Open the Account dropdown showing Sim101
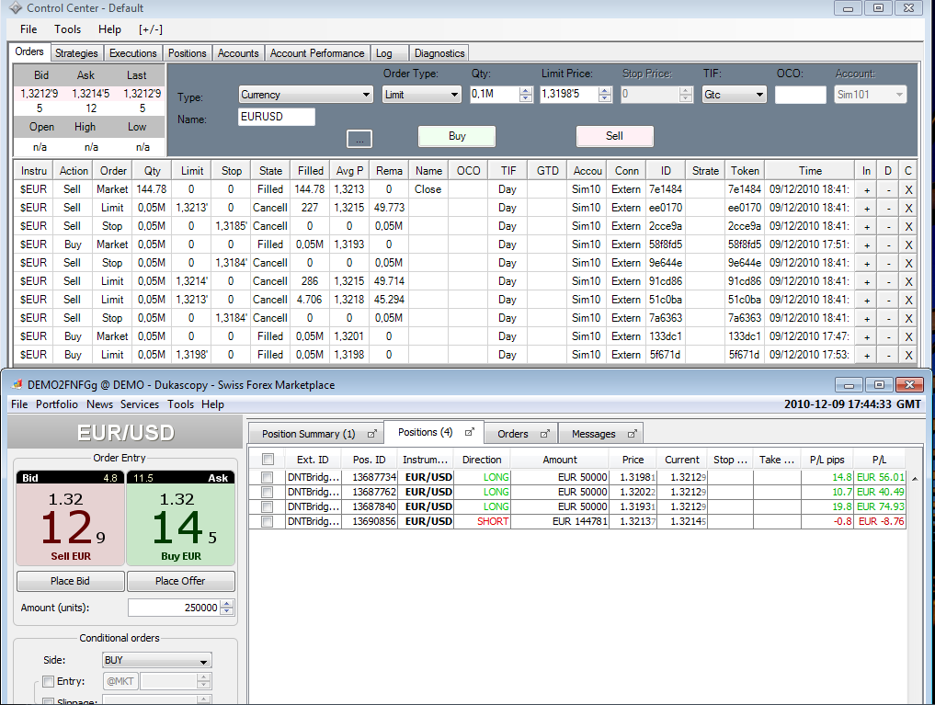935x705 pixels. [871, 94]
